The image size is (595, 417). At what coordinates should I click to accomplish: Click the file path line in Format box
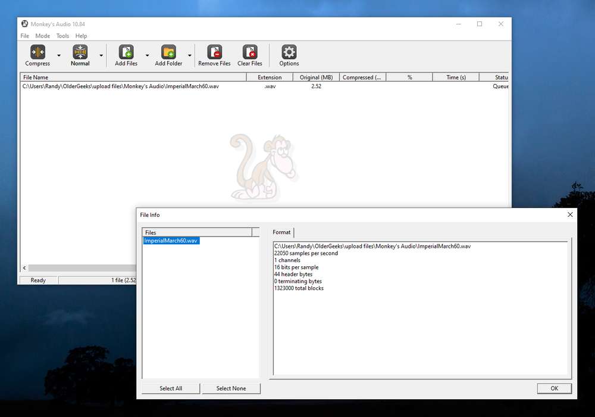coord(372,246)
